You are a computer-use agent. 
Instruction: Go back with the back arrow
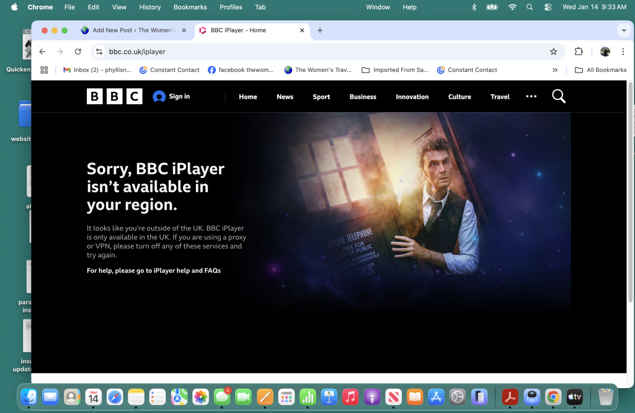point(42,51)
